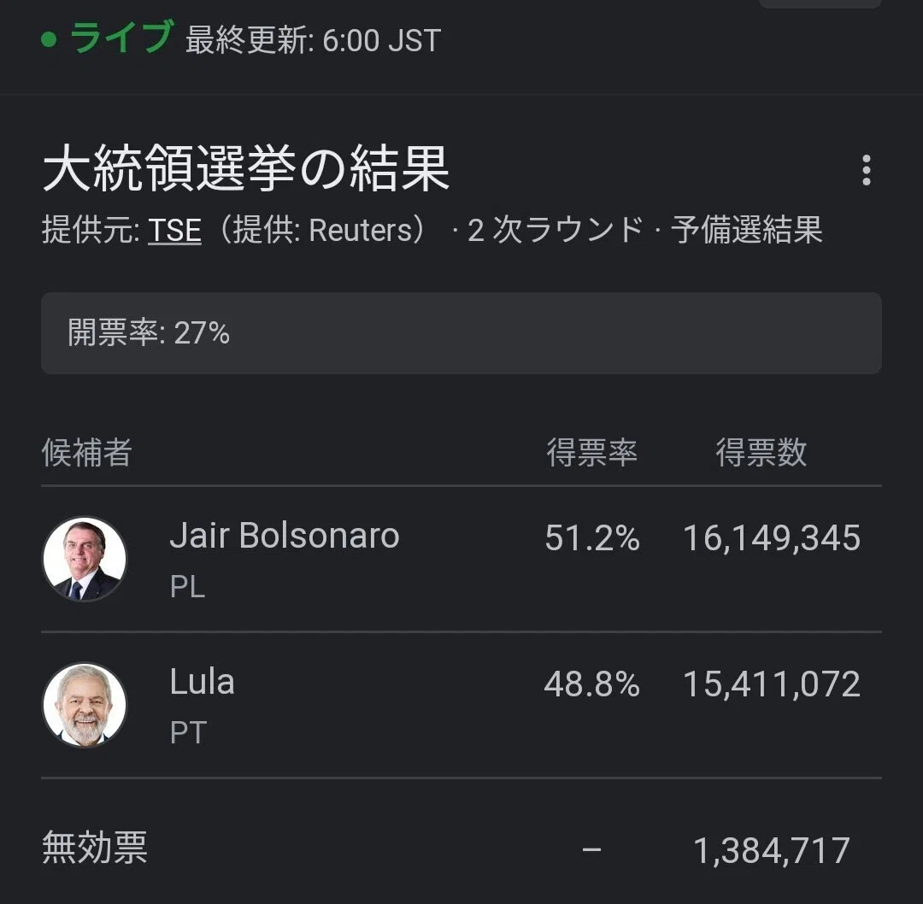
Task: Tap the Jair Bolsonaro candidate name
Action: (x=285, y=536)
